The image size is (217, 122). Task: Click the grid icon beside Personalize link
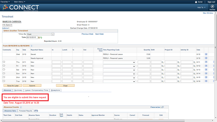(x=163, y=107)
